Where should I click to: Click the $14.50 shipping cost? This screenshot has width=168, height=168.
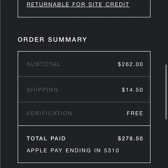click(132, 90)
